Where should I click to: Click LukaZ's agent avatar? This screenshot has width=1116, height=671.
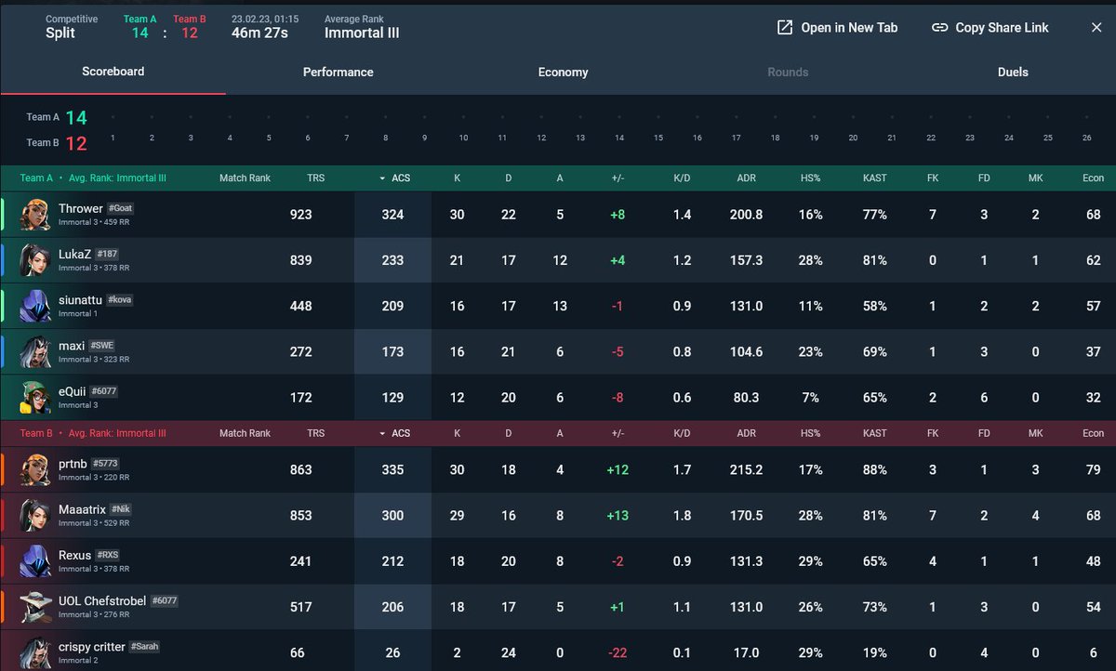pos(35,260)
